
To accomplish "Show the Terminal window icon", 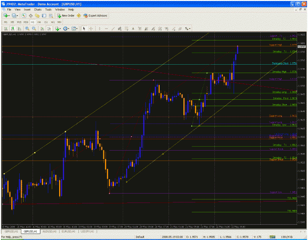I will pos(44,15).
